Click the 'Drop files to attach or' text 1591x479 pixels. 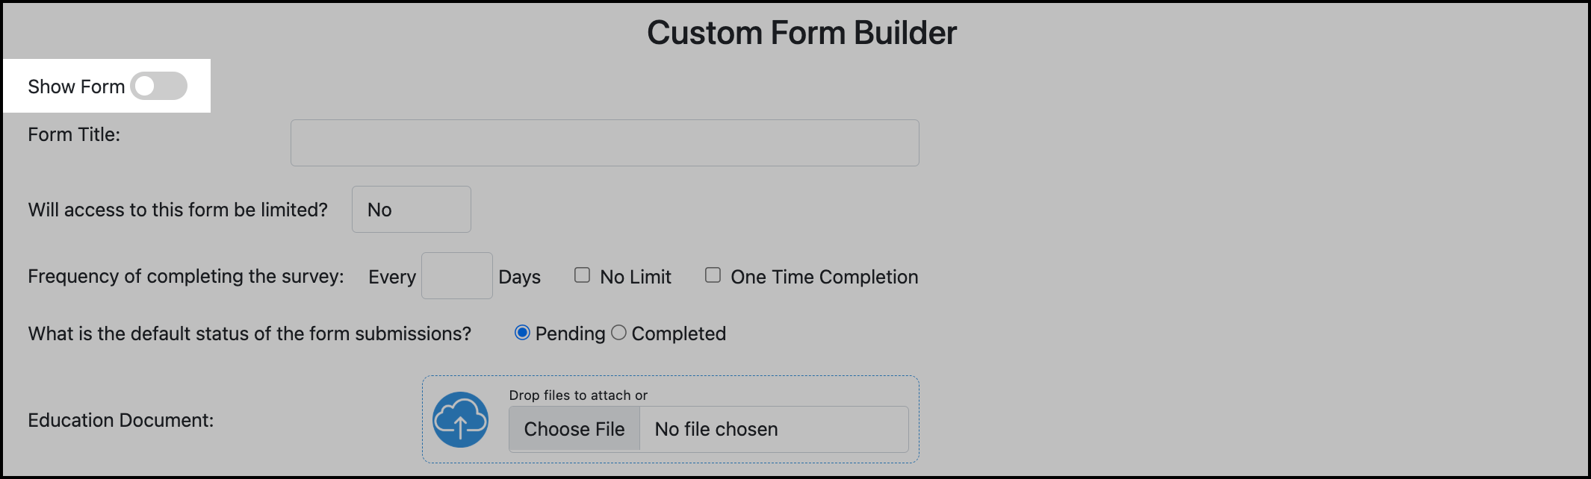578,395
